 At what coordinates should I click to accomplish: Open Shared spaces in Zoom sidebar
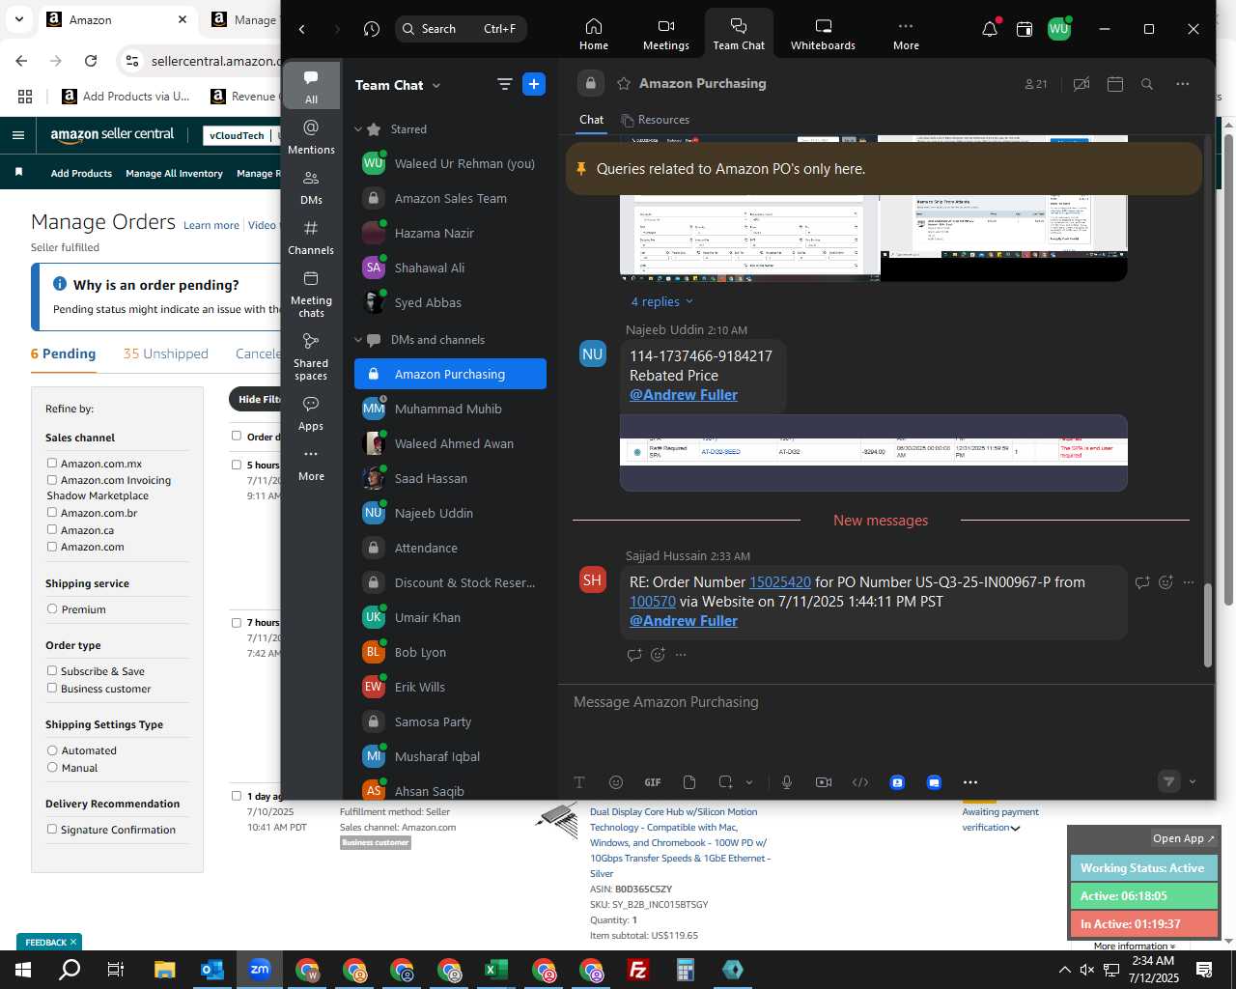coord(311,356)
